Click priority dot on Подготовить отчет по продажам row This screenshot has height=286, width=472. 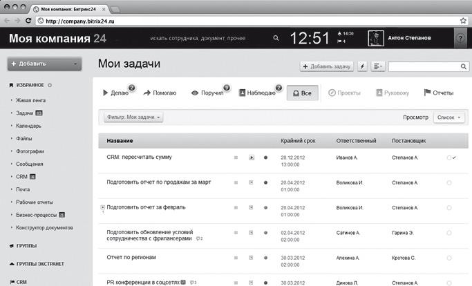pos(265,182)
